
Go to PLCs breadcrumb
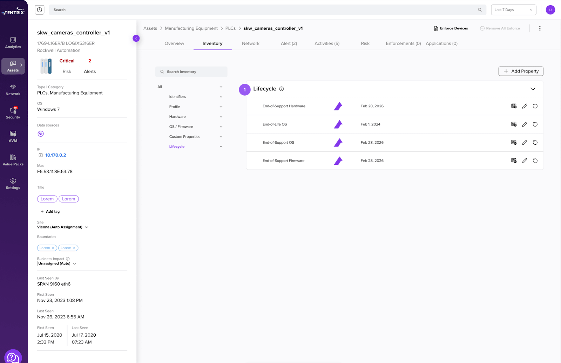click(230, 28)
